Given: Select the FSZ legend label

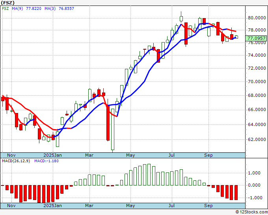Looking at the screenshot, I should 5,9.
